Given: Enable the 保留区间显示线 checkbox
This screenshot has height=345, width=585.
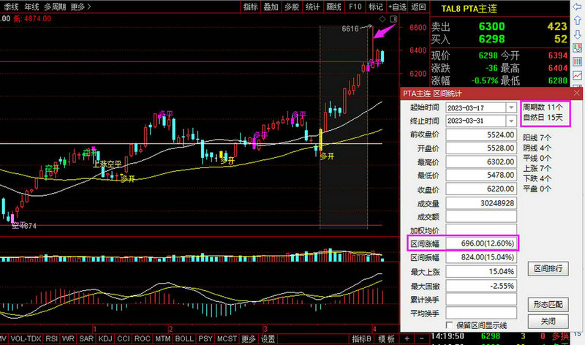Looking at the screenshot, I should [450, 325].
